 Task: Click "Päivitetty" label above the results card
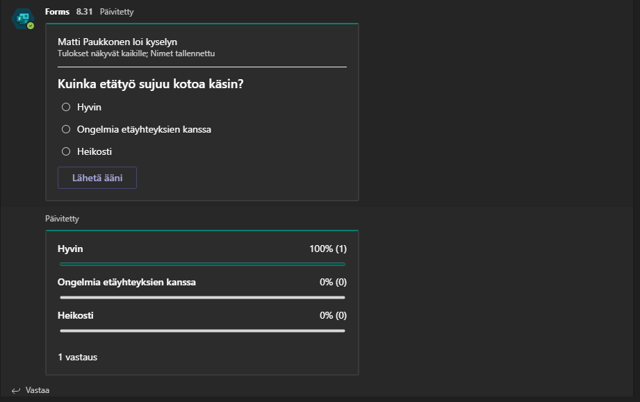(62, 219)
